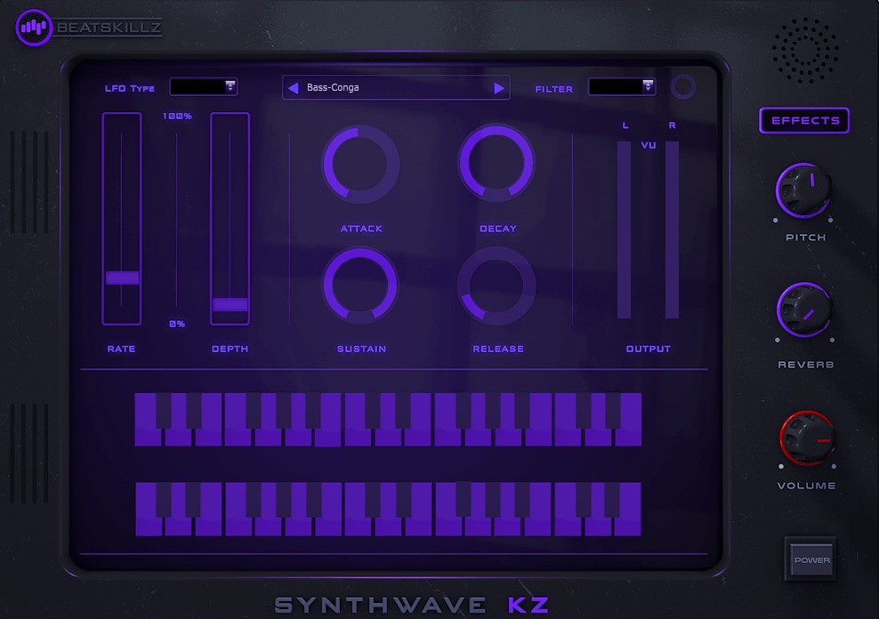879x619 pixels.
Task: Toggle the Power button
Action: [x=810, y=560]
